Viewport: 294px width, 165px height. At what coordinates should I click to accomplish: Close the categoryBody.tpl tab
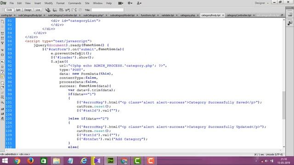coord(223,15)
